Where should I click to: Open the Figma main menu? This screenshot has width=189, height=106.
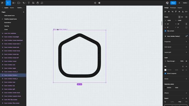pos(2,3)
